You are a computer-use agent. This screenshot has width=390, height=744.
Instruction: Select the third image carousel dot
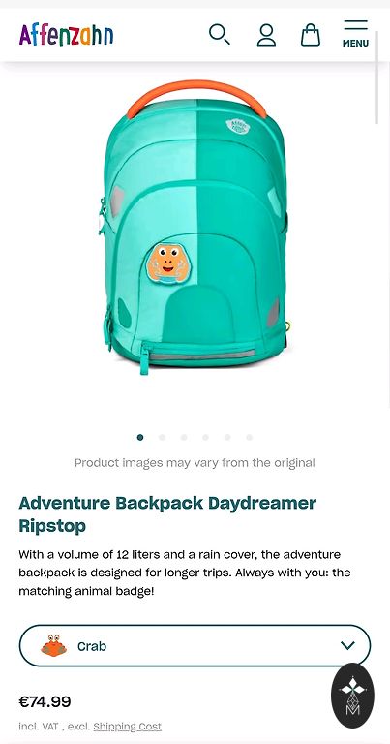tap(184, 438)
